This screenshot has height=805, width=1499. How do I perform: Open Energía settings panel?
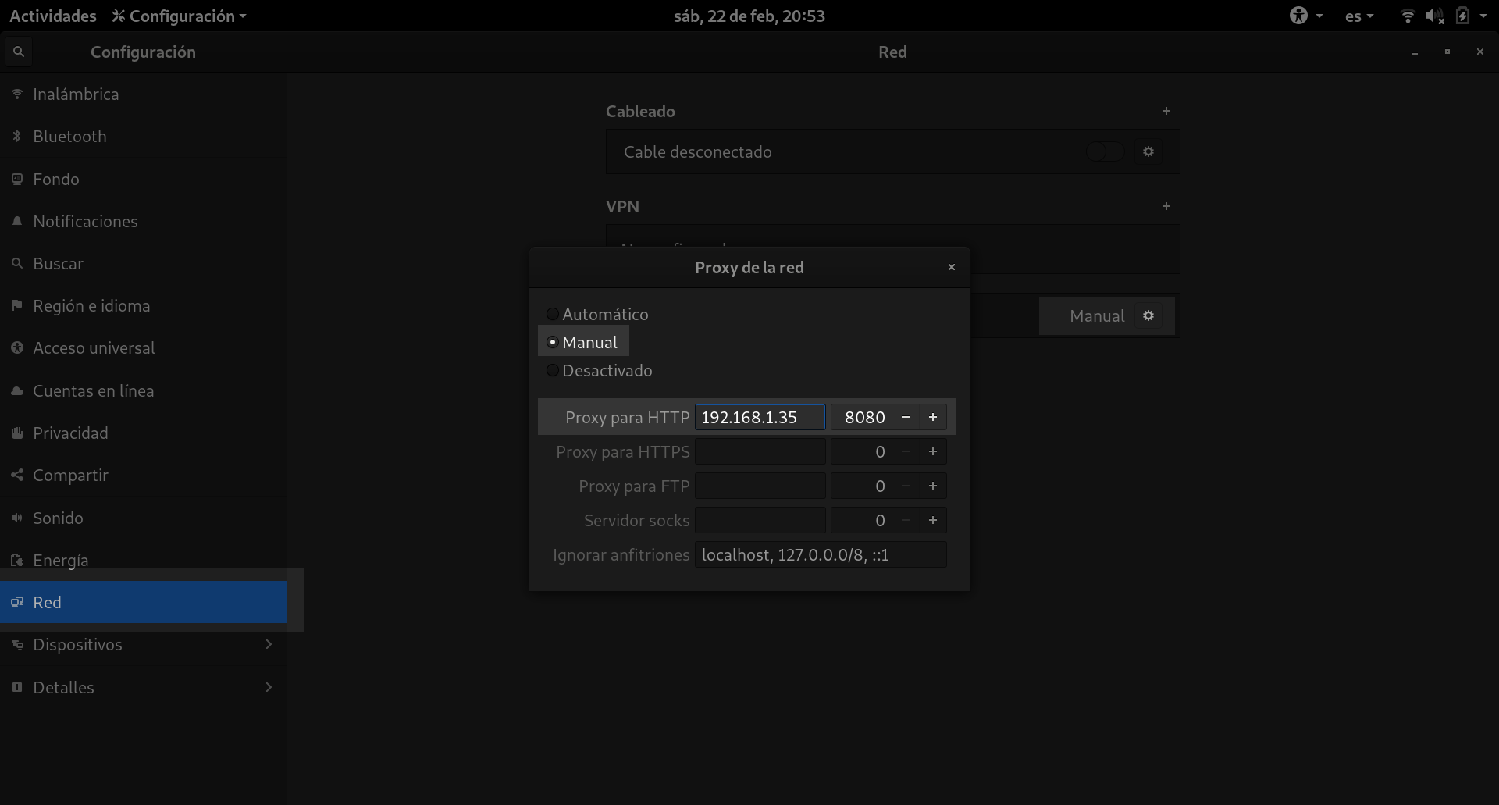click(143, 561)
